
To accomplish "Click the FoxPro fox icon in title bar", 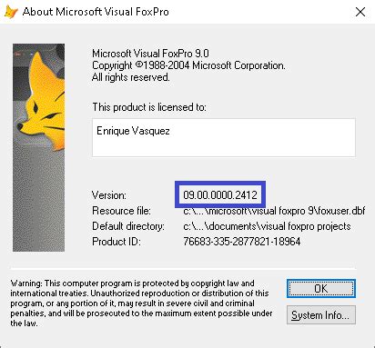I will tap(11, 12).
